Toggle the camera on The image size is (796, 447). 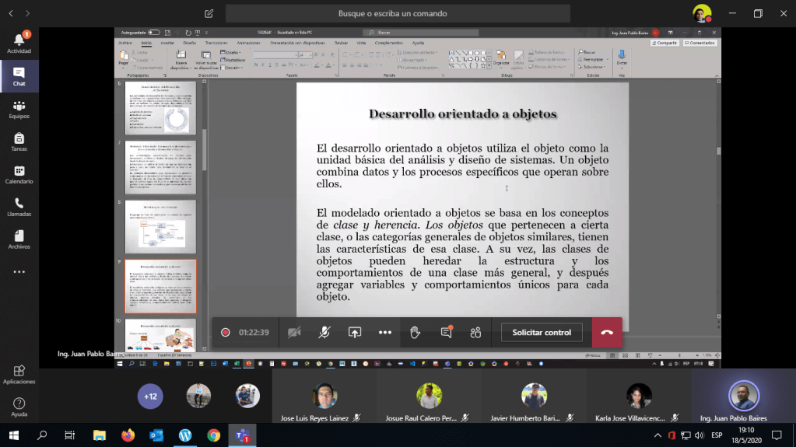click(294, 333)
